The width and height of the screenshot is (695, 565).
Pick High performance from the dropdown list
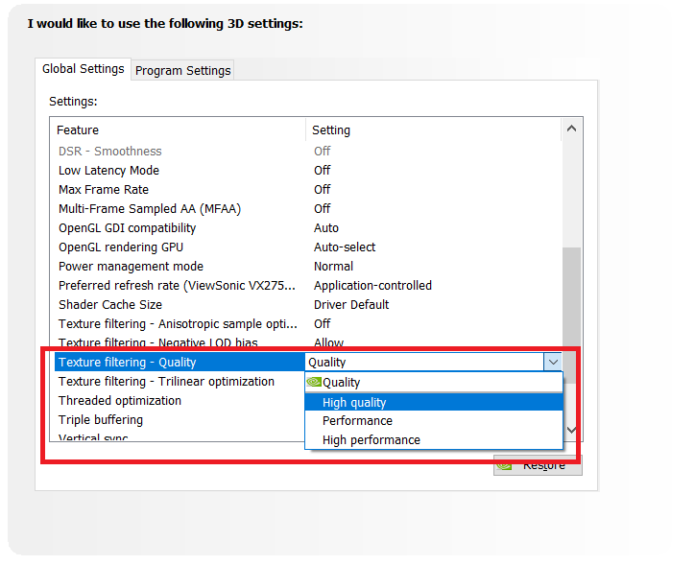click(x=371, y=439)
